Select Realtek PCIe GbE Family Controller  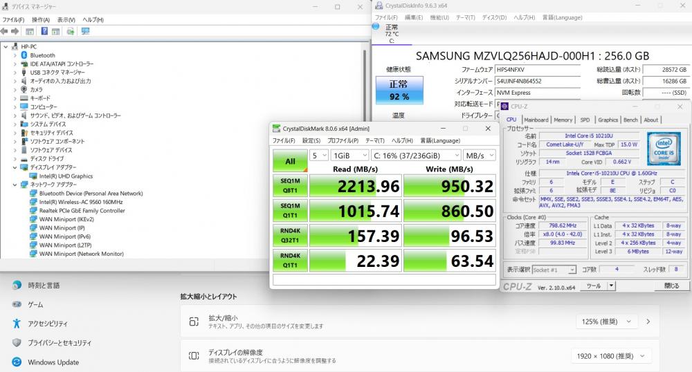[82, 211]
